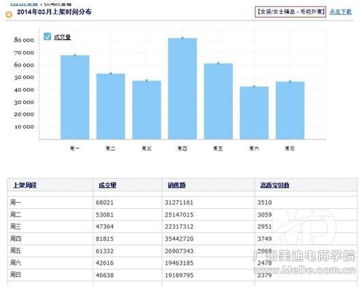Select quality item count 3749

264,239
